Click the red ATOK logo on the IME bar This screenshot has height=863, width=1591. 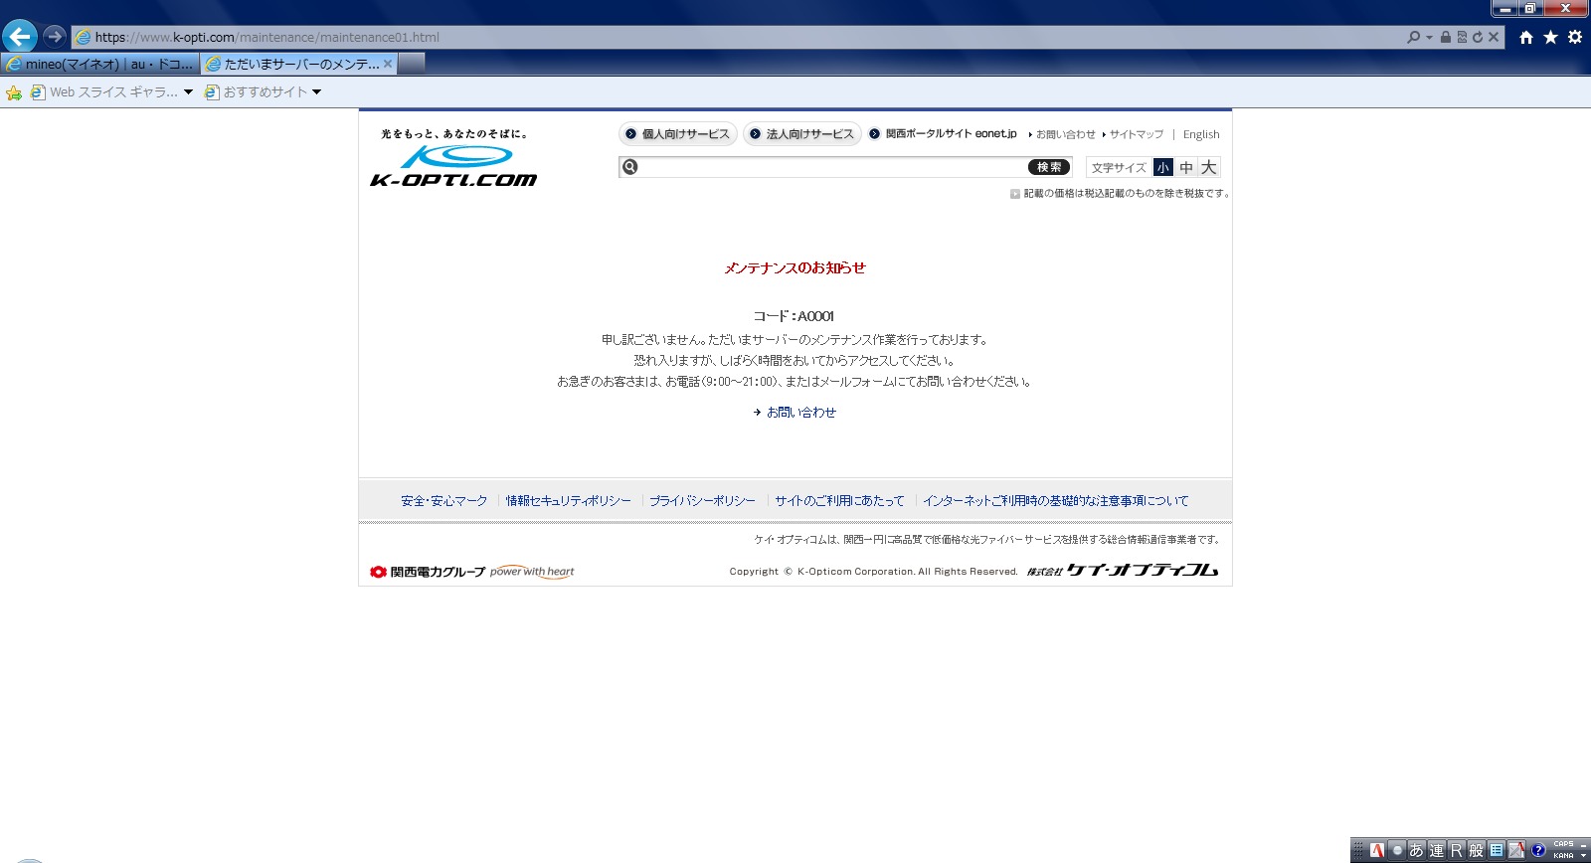1376,850
